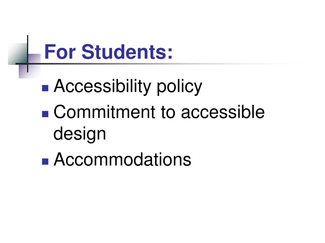
Task: Select the green gradient square decoration
Action: (x=17, y=54)
